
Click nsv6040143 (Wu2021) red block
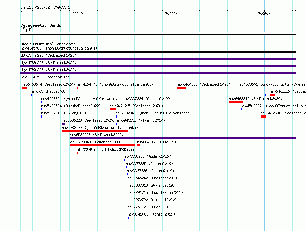point(139,145)
